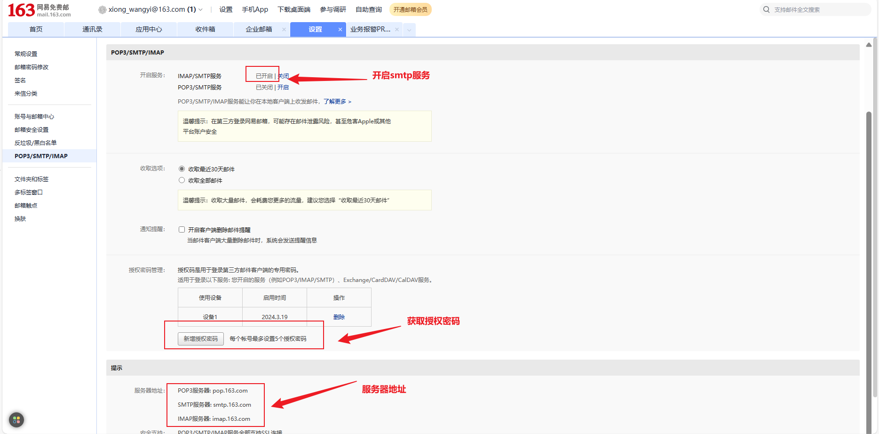Open the 收件箱 tab
The image size is (879, 434).
click(206, 29)
